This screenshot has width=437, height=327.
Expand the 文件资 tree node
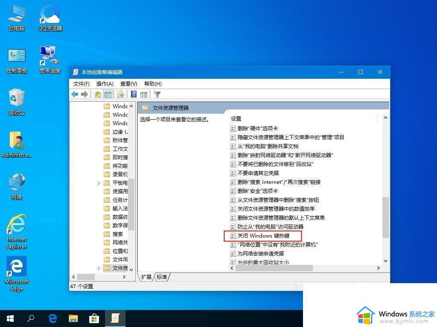pos(99,268)
